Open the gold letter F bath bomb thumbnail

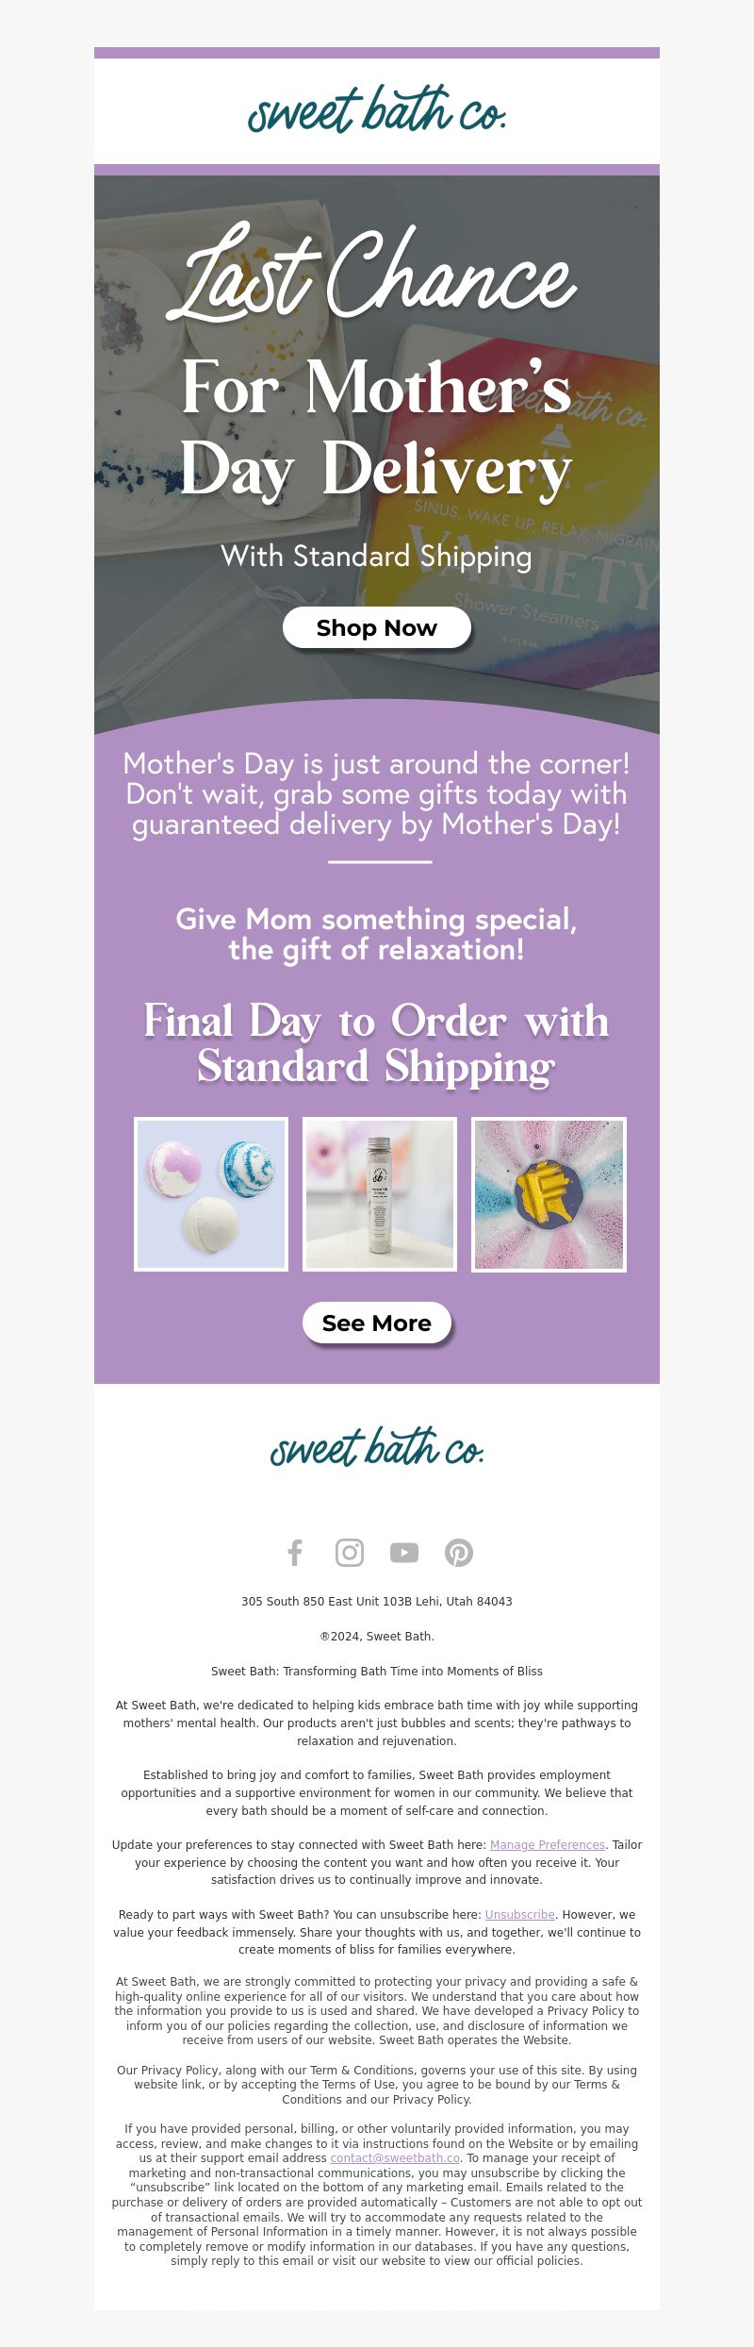549,1194
